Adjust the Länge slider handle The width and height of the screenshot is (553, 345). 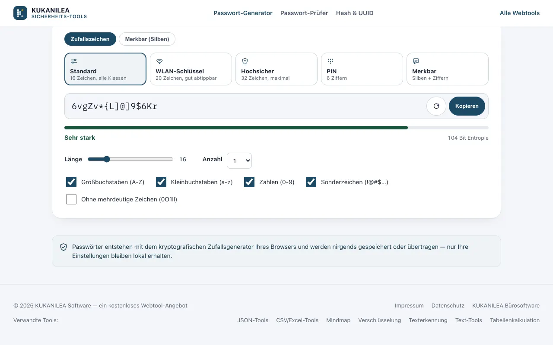point(107,159)
